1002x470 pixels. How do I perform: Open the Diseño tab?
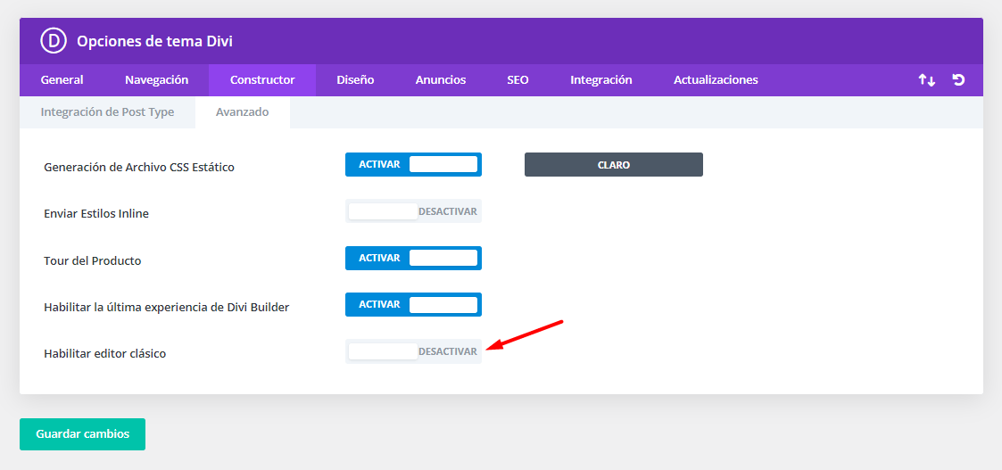click(x=355, y=80)
